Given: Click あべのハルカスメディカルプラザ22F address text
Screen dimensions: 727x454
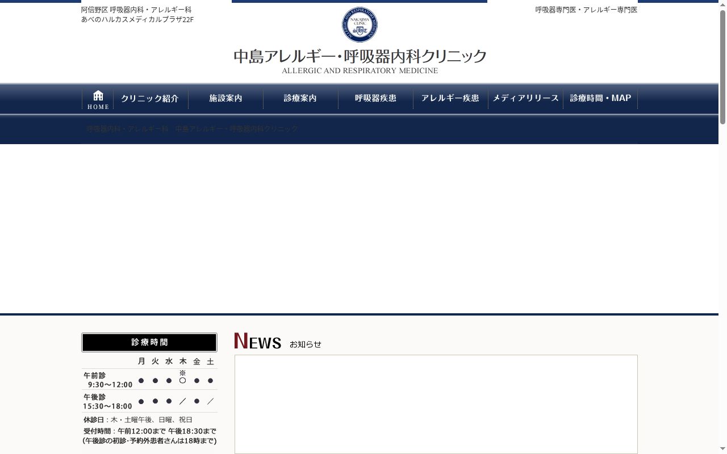Looking at the screenshot, I should tap(137, 20).
